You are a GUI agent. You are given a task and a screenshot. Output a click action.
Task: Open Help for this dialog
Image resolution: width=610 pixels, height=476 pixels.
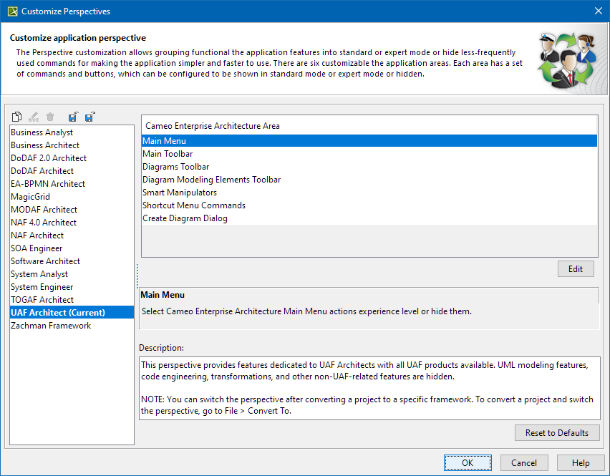[x=581, y=463]
